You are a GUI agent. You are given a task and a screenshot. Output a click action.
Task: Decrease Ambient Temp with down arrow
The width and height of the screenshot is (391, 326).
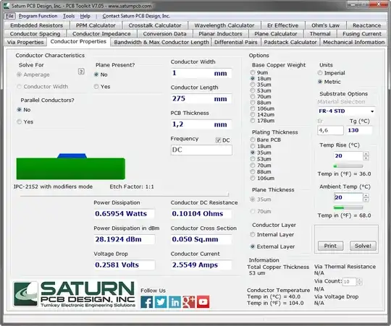[x=366, y=200]
